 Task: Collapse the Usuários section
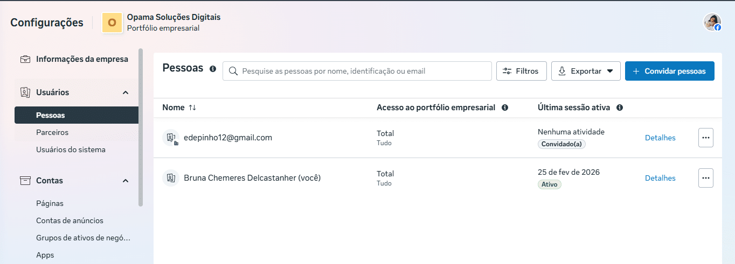pyautogui.click(x=126, y=92)
